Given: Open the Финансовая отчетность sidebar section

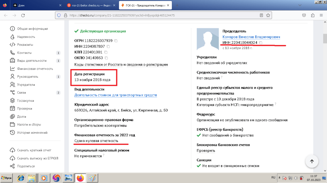Looking at the screenshot, I should 35,69.
